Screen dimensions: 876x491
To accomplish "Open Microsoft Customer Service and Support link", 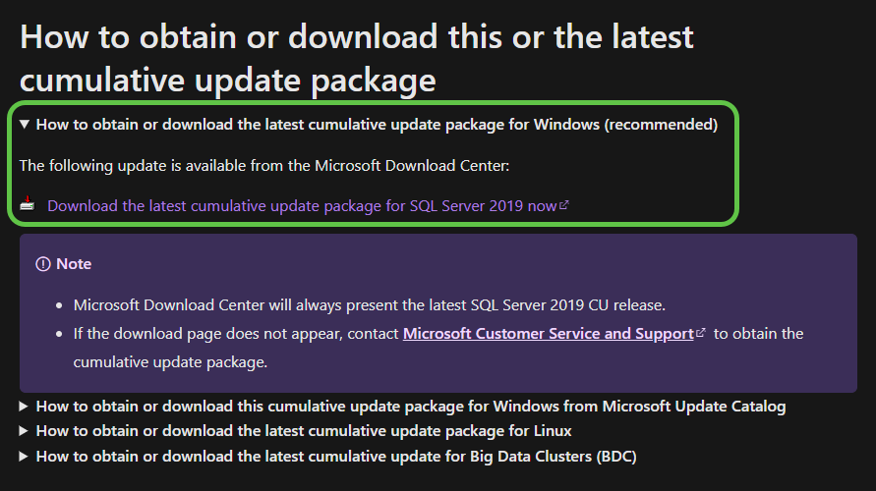I will click(x=548, y=334).
